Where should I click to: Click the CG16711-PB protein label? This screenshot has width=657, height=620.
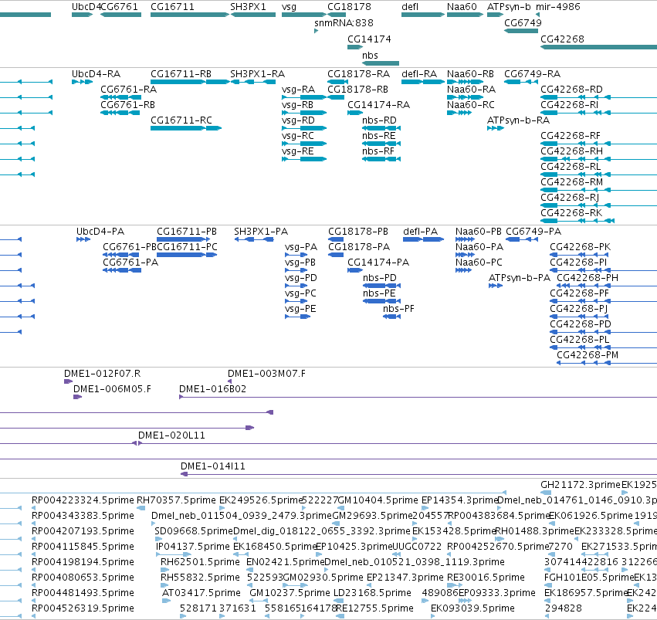(x=187, y=232)
